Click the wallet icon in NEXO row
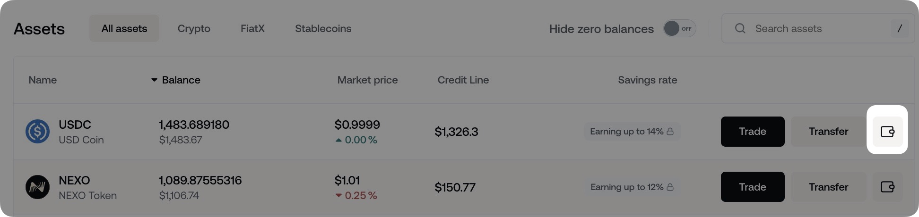 [887, 187]
